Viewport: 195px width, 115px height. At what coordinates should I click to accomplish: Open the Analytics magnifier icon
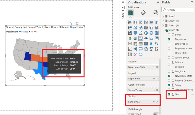tap(156, 12)
